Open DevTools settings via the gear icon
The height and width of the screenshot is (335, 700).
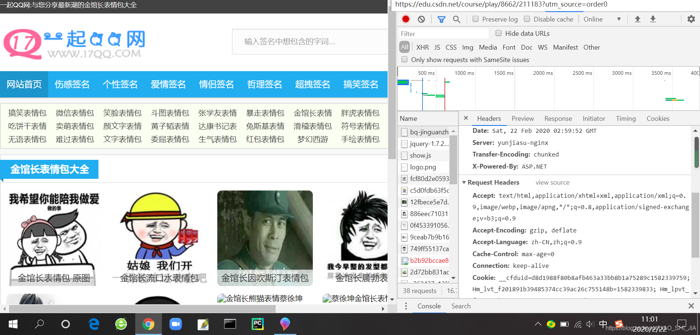tap(691, 19)
